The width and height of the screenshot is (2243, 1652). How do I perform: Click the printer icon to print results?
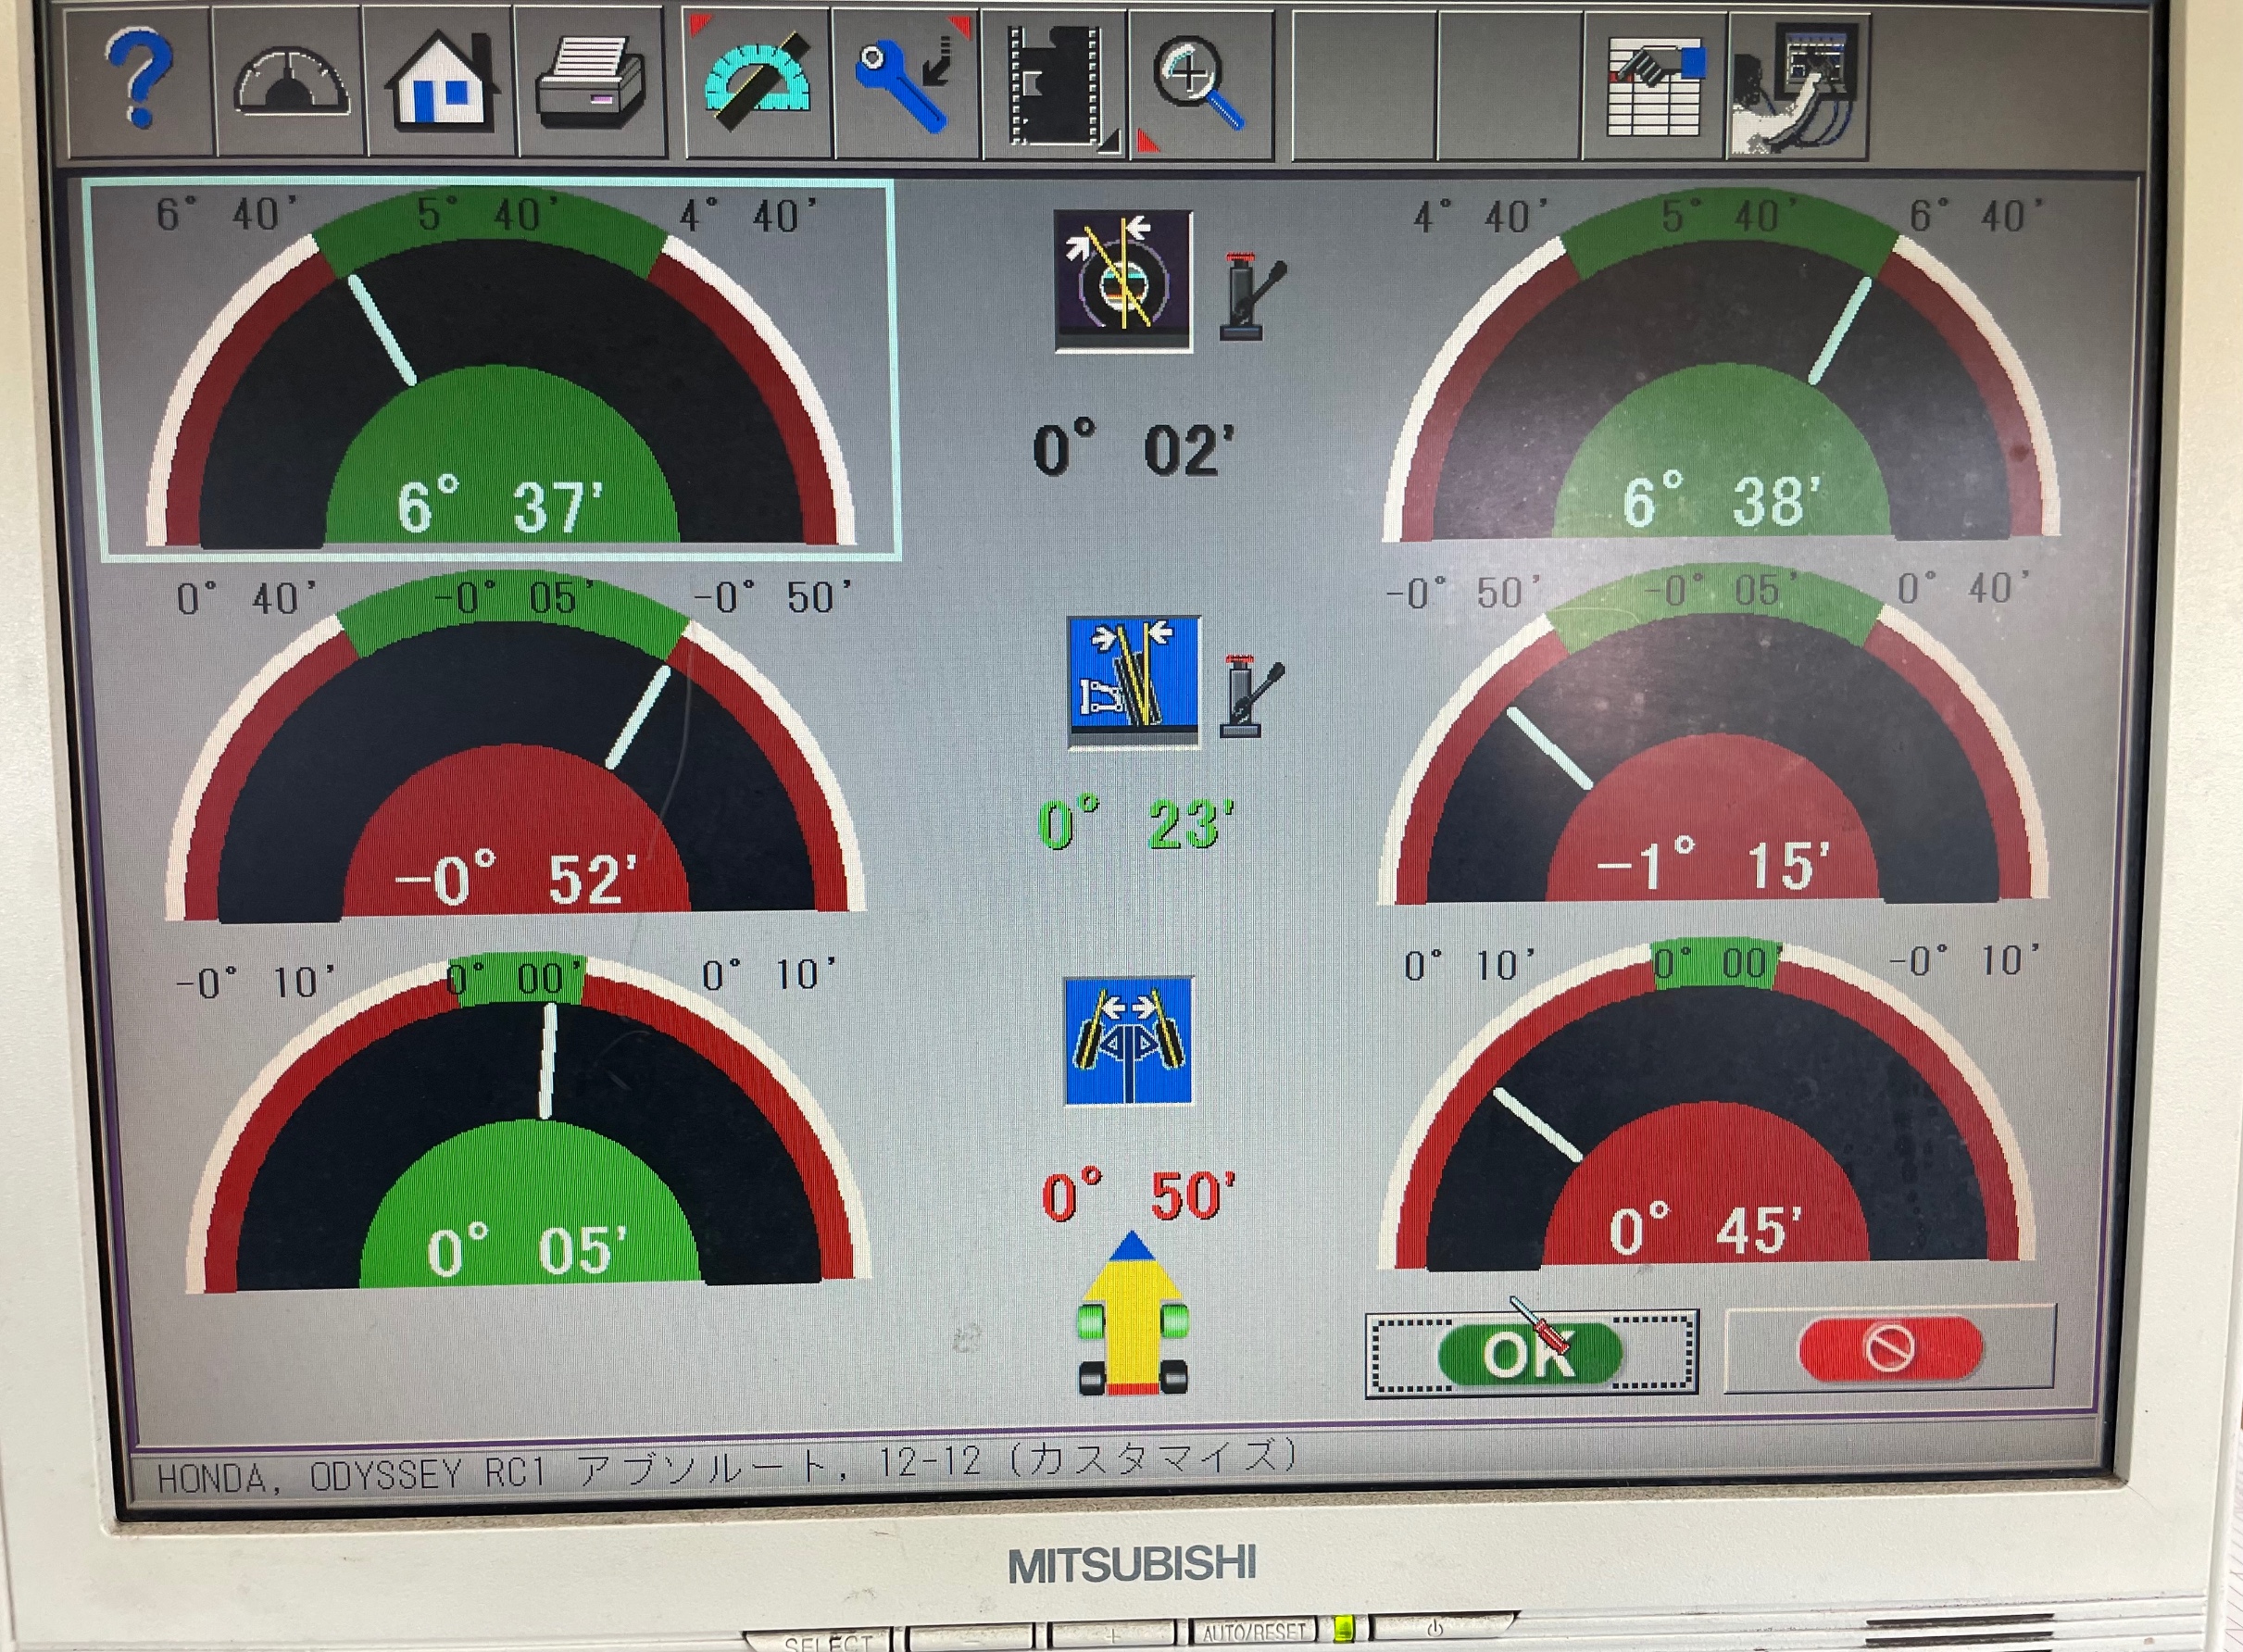pos(592,86)
